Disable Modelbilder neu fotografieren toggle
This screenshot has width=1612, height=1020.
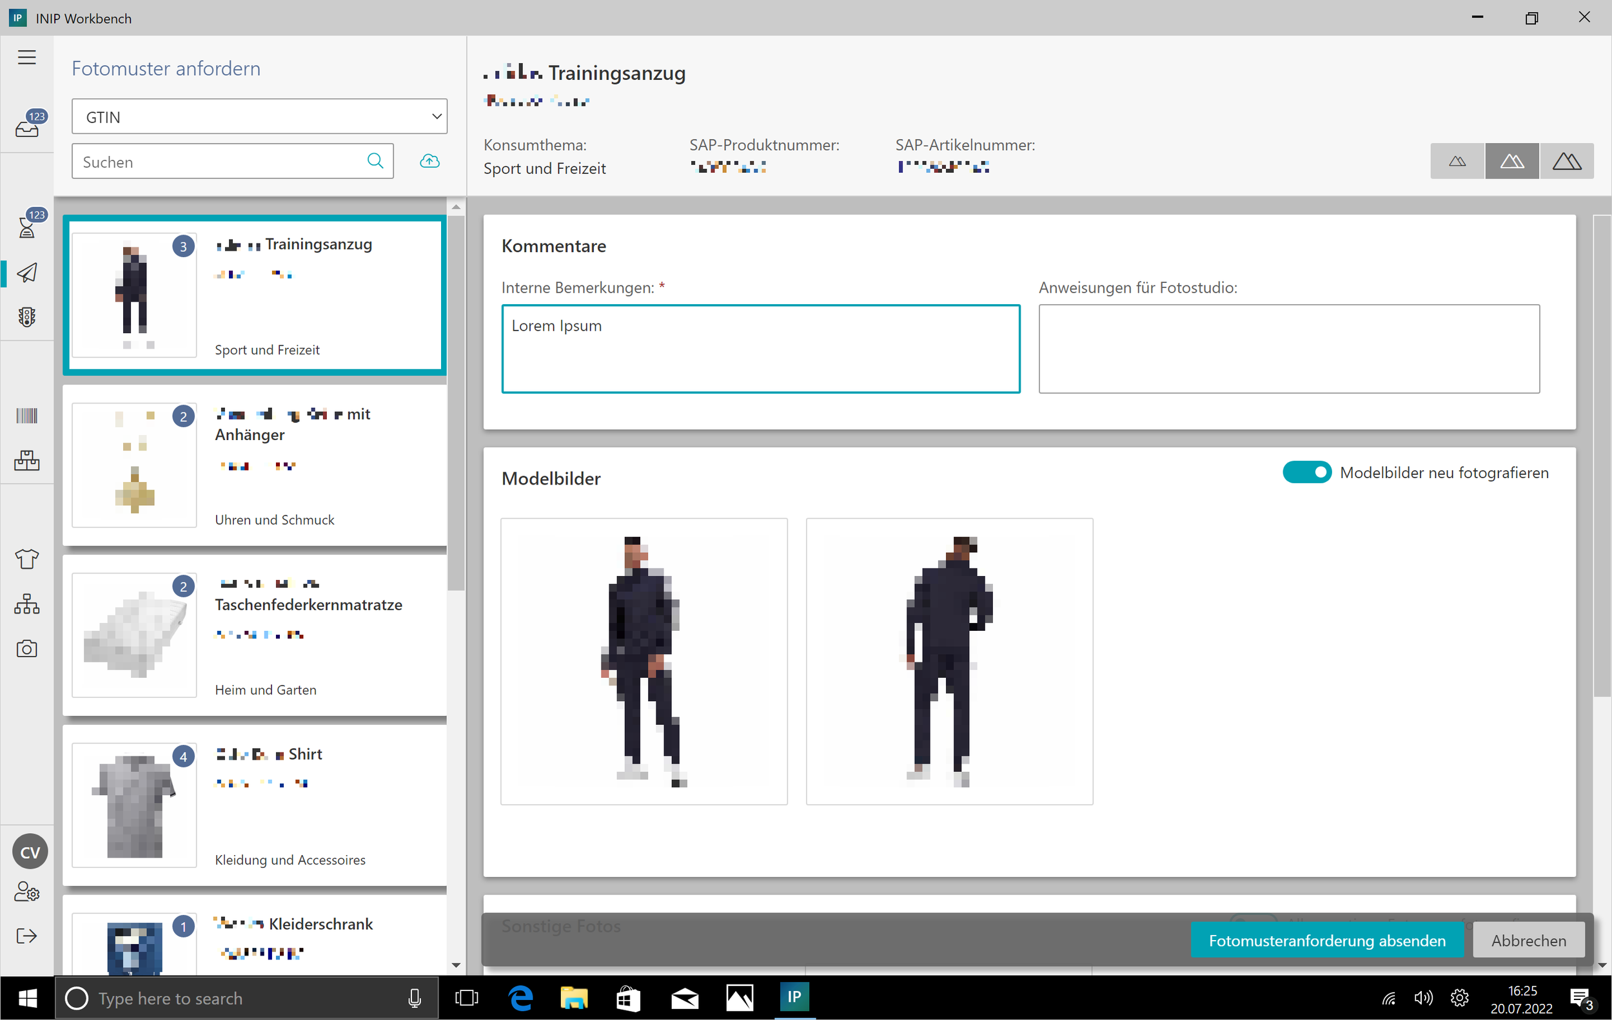point(1306,472)
